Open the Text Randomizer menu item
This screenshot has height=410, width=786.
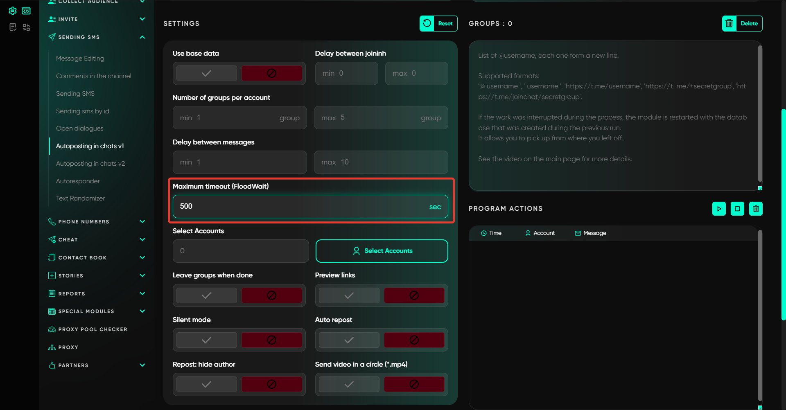coord(80,198)
